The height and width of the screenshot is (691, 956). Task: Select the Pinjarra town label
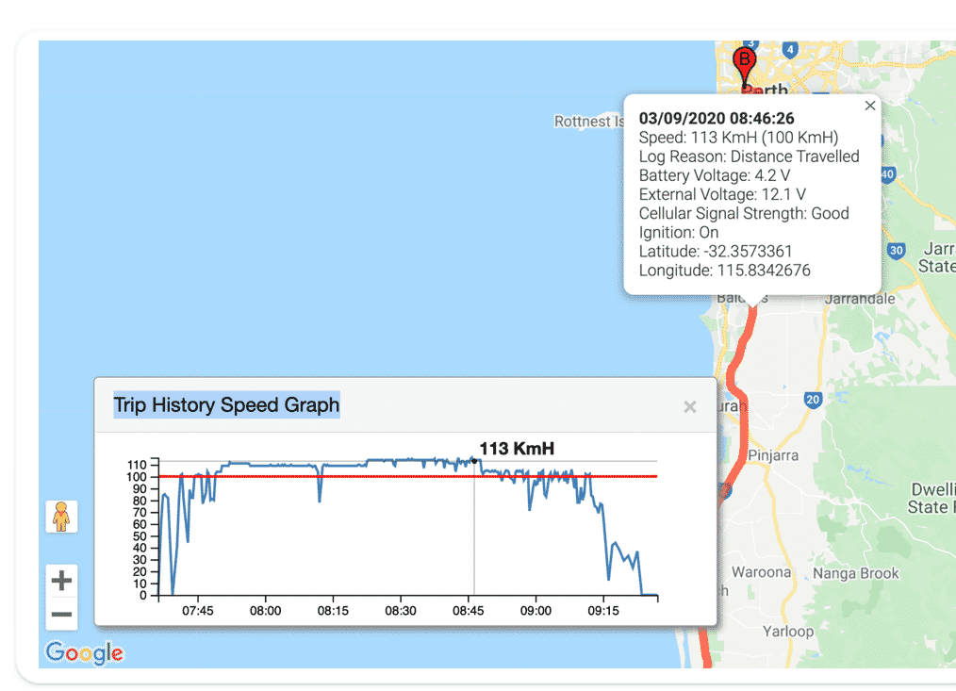772,455
